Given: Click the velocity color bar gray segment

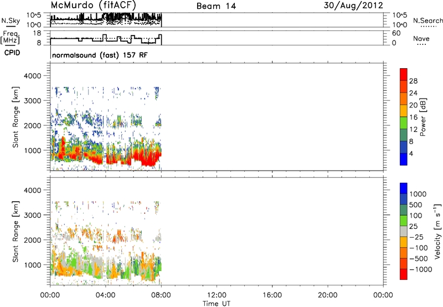Looking at the screenshot, I should (404, 231).
